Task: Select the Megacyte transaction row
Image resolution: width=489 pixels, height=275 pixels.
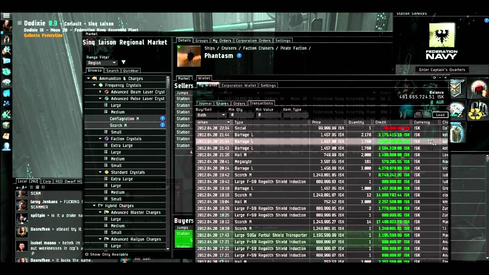Action: point(322,162)
